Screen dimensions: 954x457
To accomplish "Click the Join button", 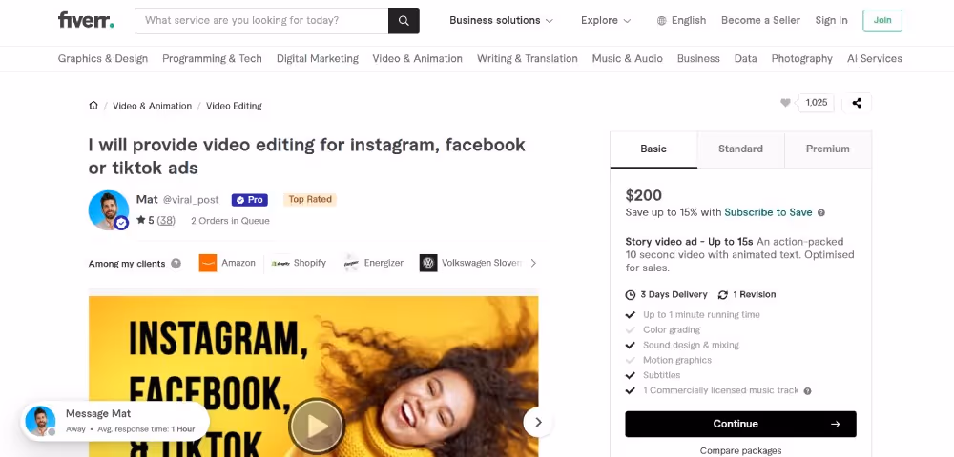I will pyautogui.click(x=882, y=21).
